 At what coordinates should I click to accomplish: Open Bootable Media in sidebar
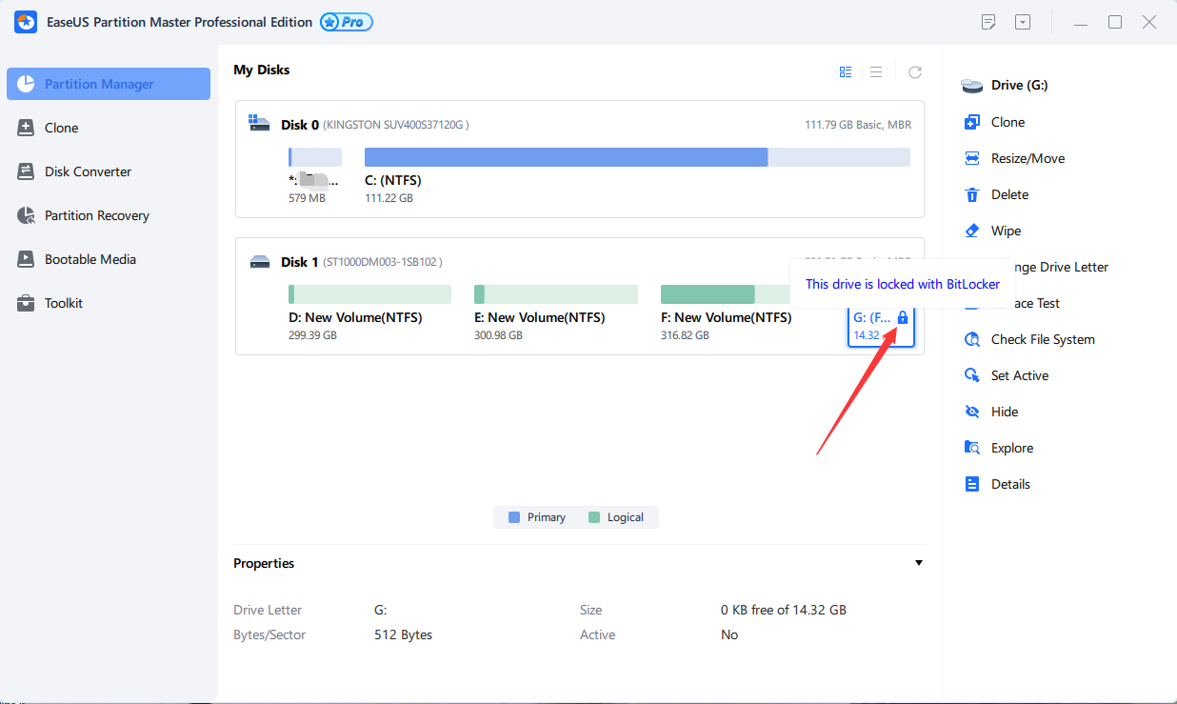90,259
